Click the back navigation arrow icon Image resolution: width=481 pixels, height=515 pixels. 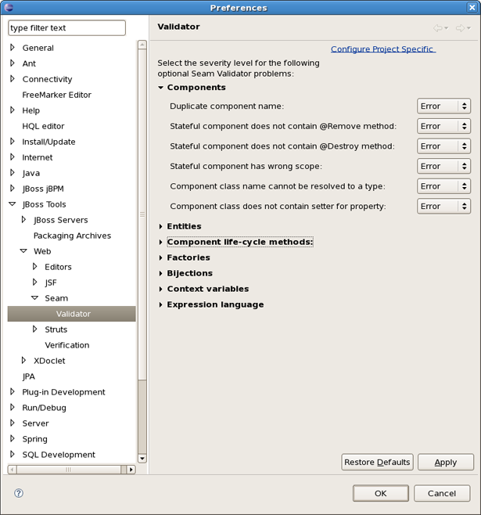[x=437, y=28]
